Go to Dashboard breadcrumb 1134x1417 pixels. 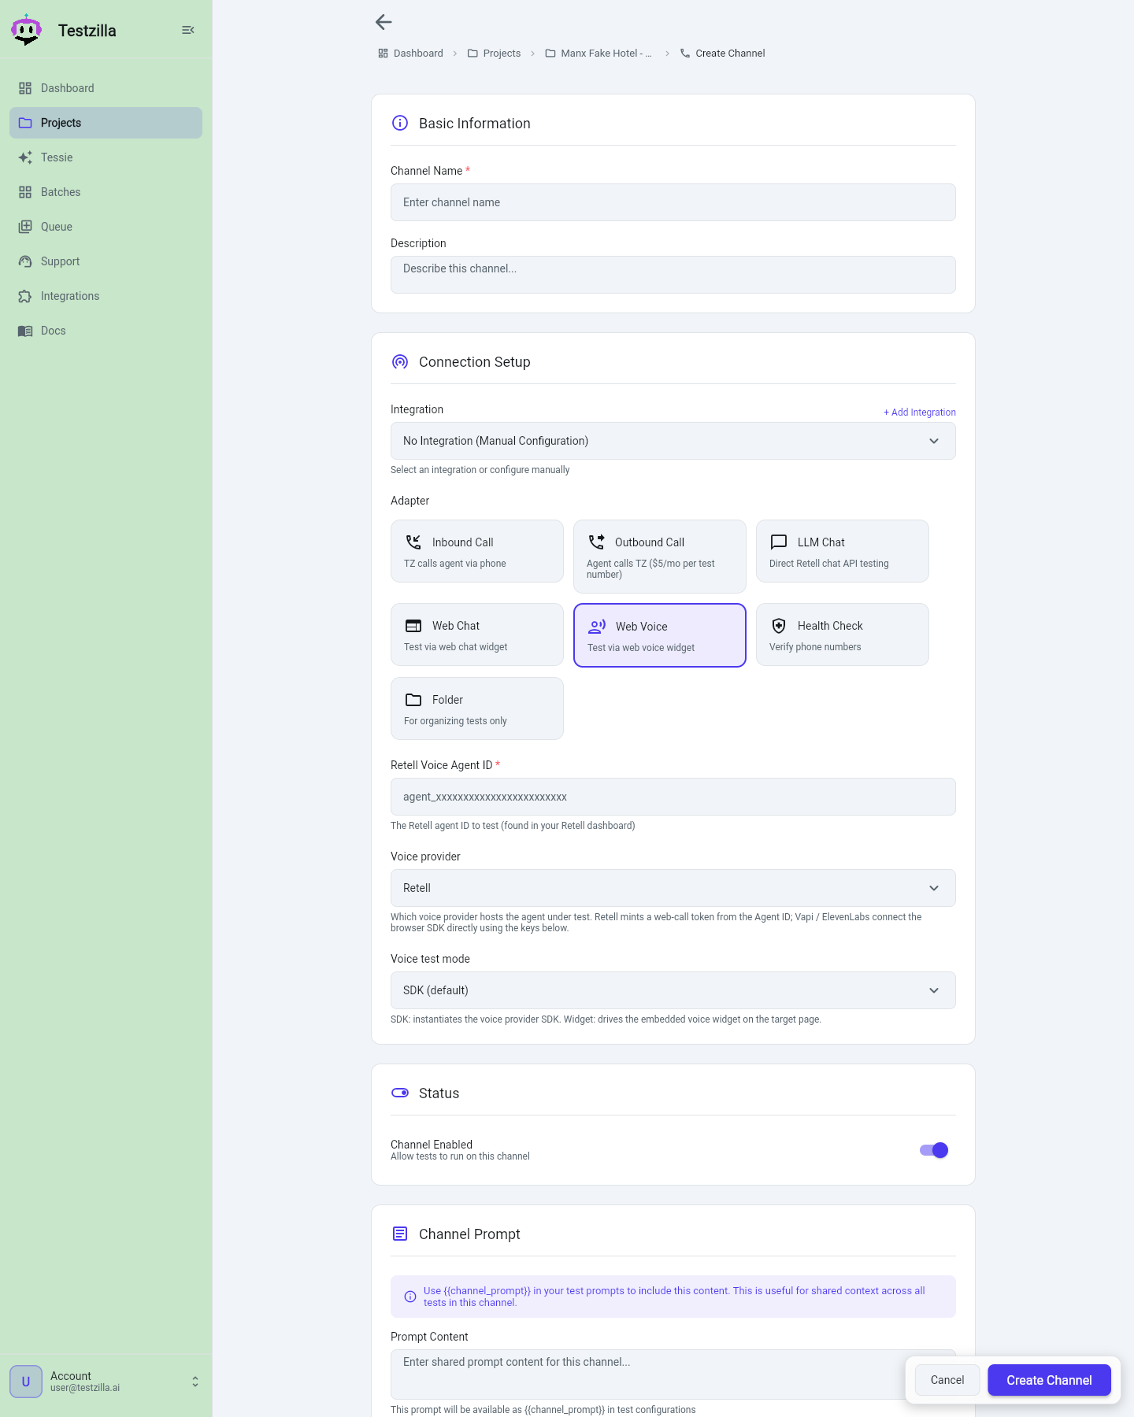click(410, 54)
